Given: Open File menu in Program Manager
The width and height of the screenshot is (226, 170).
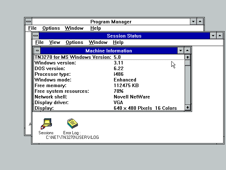Looking at the screenshot, I should [32, 28].
